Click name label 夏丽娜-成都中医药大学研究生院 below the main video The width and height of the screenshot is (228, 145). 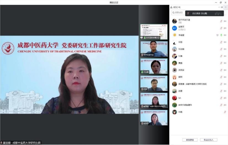click(21, 143)
